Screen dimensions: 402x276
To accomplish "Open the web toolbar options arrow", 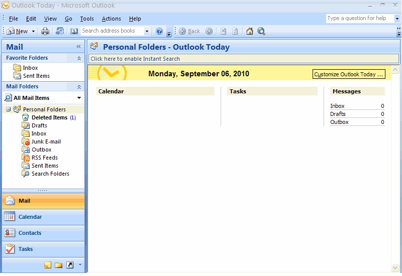I will pyautogui.click(x=398, y=34).
